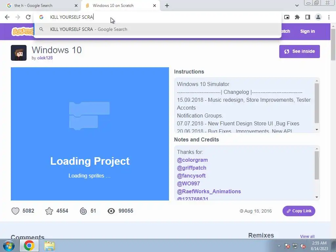The height and width of the screenshot is (252, 336).
Task: Open the Chrome extensions puzzle icon
Action: click(x=297, y=17)
